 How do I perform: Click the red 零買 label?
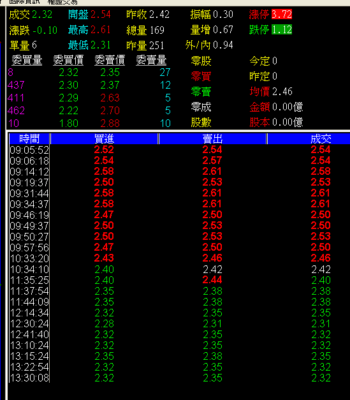(x=201, y=77)
